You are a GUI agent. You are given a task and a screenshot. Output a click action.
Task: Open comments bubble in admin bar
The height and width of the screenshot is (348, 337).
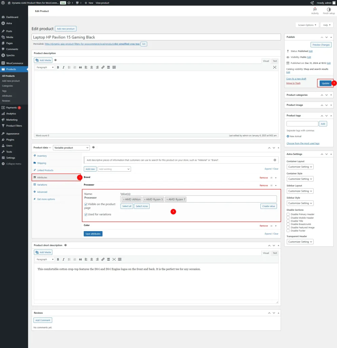79,3
